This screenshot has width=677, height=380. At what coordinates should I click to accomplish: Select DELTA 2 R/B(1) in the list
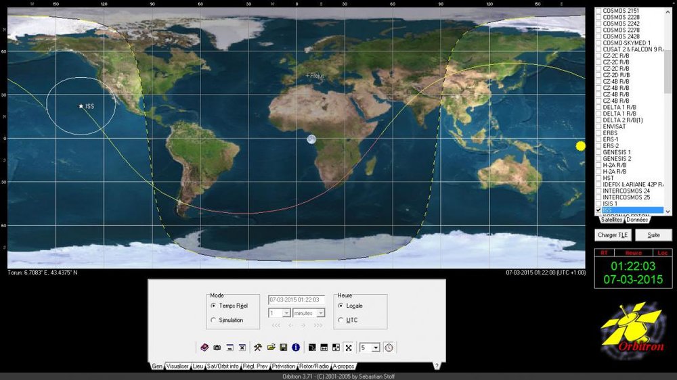(623, 120)
